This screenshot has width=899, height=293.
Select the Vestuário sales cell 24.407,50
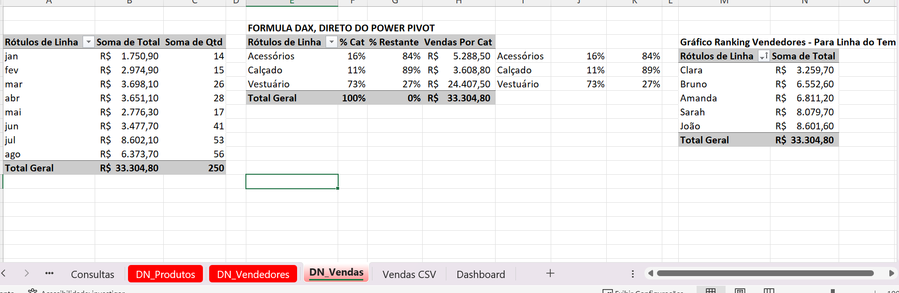click(458, 84)
